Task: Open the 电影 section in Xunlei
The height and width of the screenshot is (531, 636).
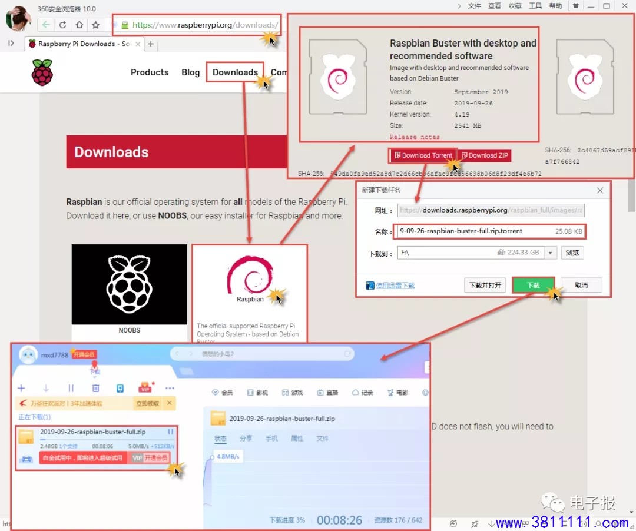Action: (397, 393)
